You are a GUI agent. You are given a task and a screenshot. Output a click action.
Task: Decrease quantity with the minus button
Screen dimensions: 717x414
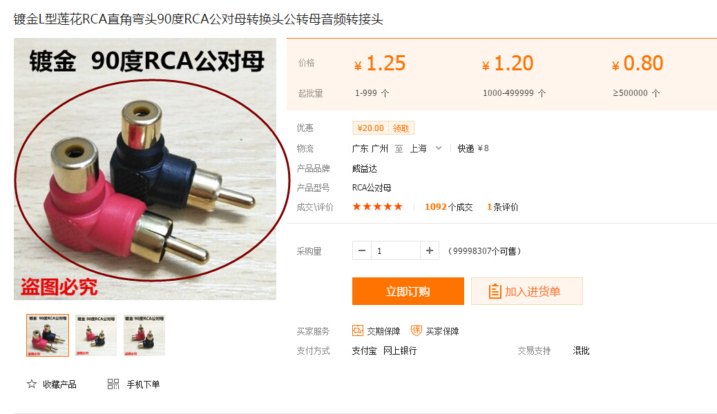[x=362, y=250]
